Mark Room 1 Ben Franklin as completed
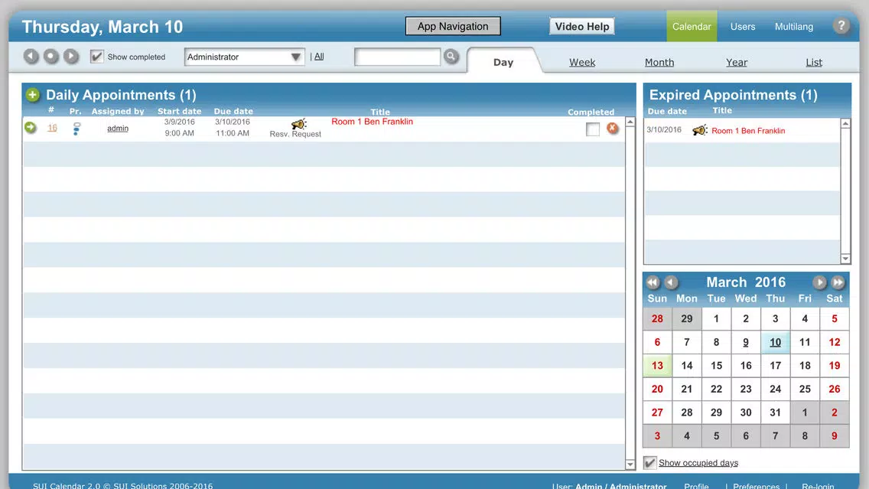The height and width of the screenshot is (489, 869). coord(592,129)
